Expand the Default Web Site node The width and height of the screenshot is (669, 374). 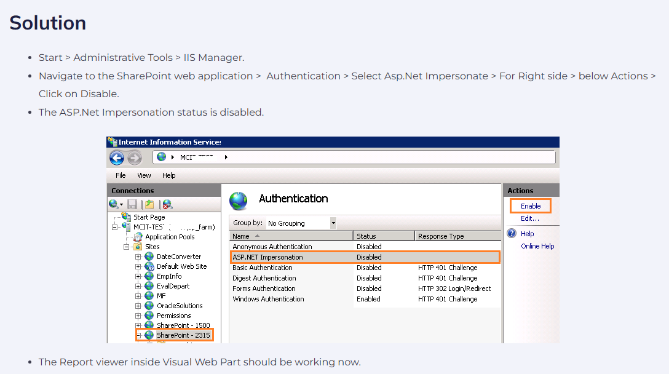click(138, 266)
